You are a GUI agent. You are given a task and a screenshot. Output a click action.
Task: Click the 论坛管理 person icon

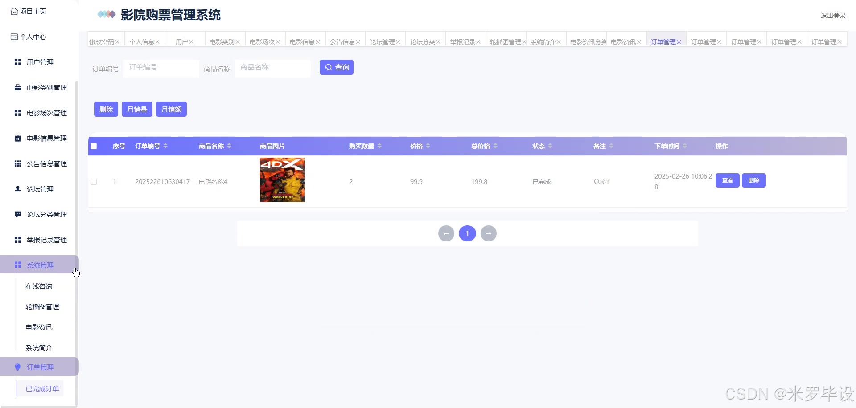[x=18, y=189]
